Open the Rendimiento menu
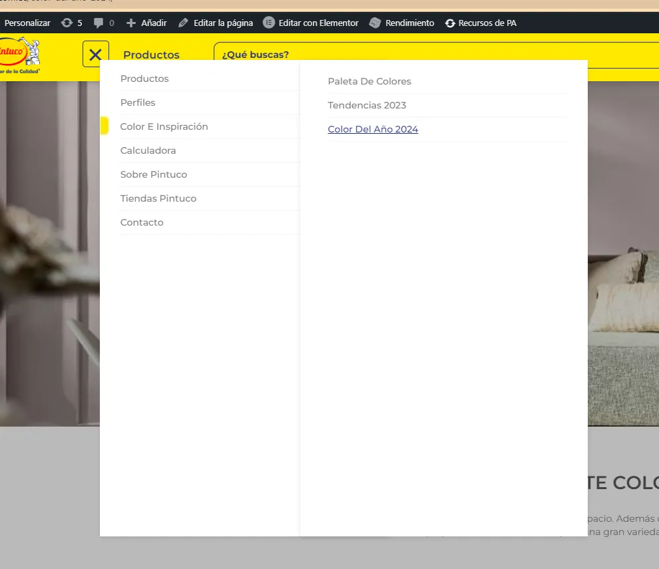This screenshot has width=659, height=569. pyautogui.click(x=410, y=23)
